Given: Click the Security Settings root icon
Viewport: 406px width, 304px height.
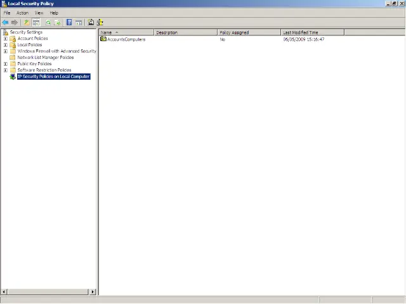Looking at the screenshot, I should coord(6,32).
